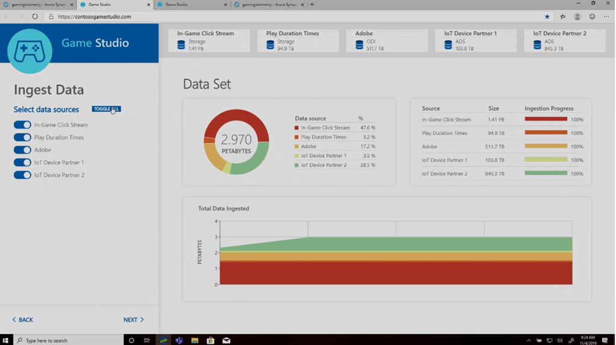616x345 pixels.
Task: Bookmark this page with the star icon
Action: click(x=547, y=17)
